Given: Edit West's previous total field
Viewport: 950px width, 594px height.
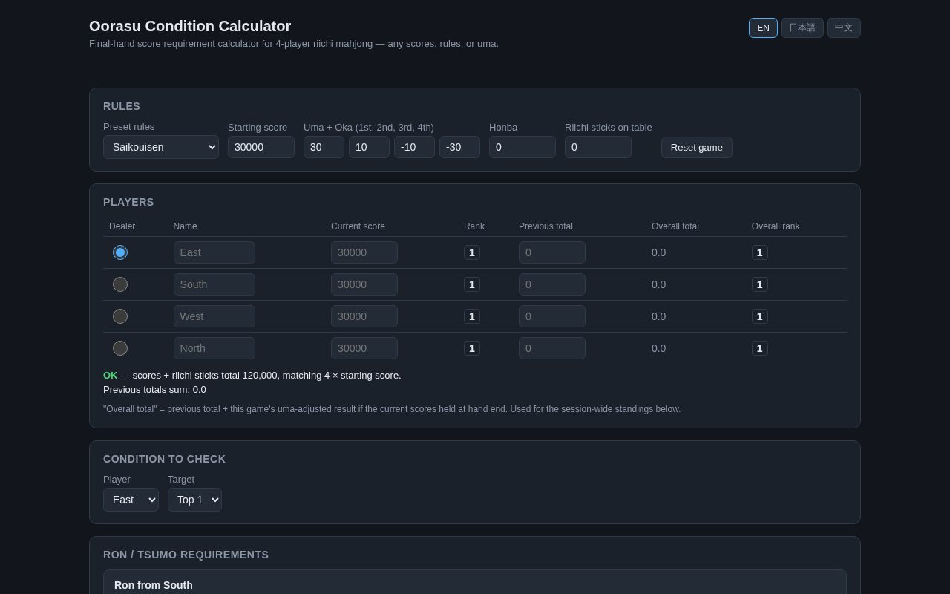Looking at the screenshot, I should (x=552, y=316).
